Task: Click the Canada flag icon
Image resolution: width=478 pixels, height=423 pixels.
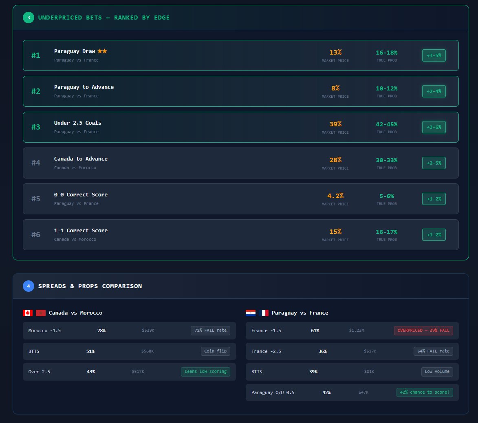Action: click(x=28, y=313)
